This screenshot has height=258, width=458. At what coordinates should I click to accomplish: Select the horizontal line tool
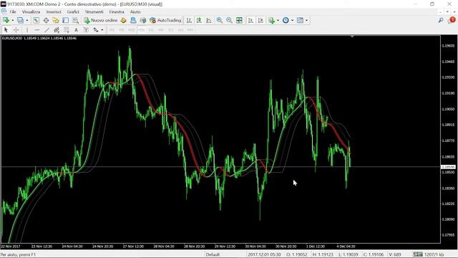tap(36, 30)
